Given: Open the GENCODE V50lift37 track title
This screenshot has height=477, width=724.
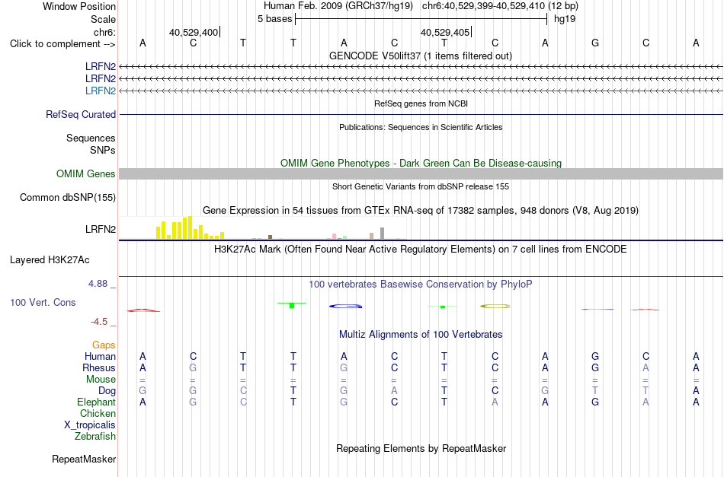Looking at the screenshot, I should tap(420, 56).
